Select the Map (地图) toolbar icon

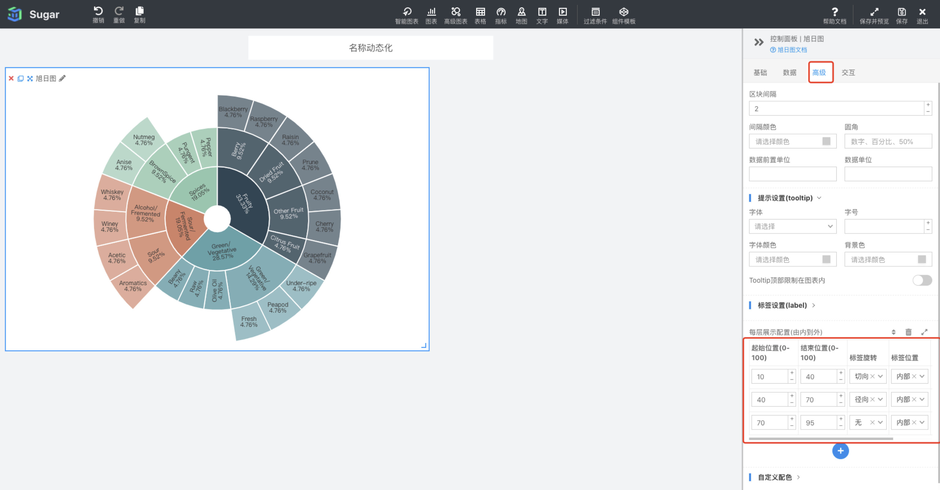tap(521, 12)
